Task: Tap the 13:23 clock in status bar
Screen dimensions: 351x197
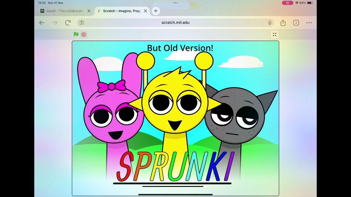Action: point(42,3)
